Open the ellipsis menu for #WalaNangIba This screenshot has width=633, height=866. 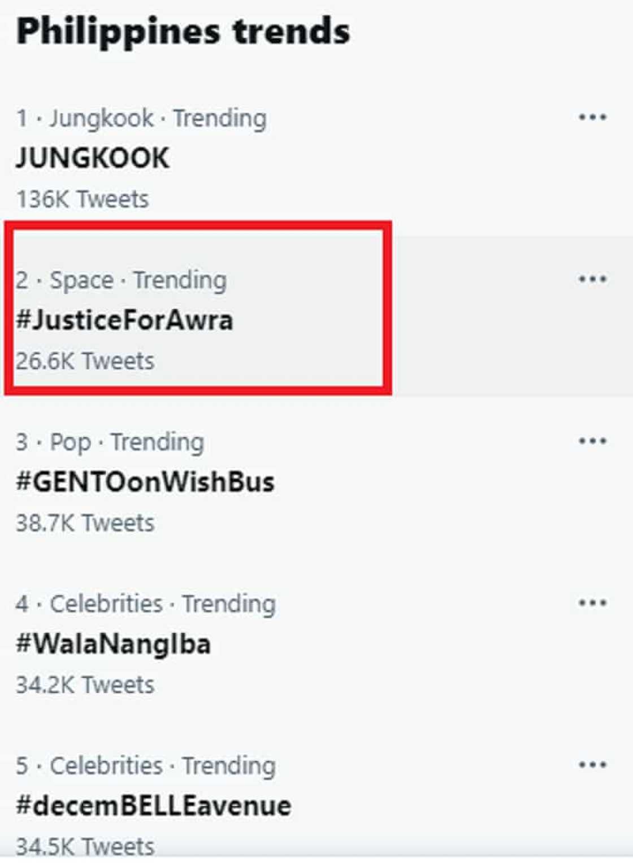pos(592,603)
